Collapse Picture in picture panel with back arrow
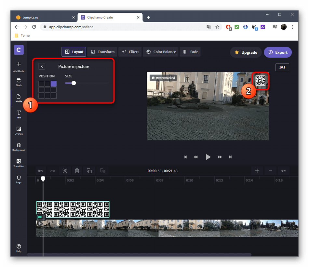The width and height of the screenshot is (309, 267). point(42,66)
